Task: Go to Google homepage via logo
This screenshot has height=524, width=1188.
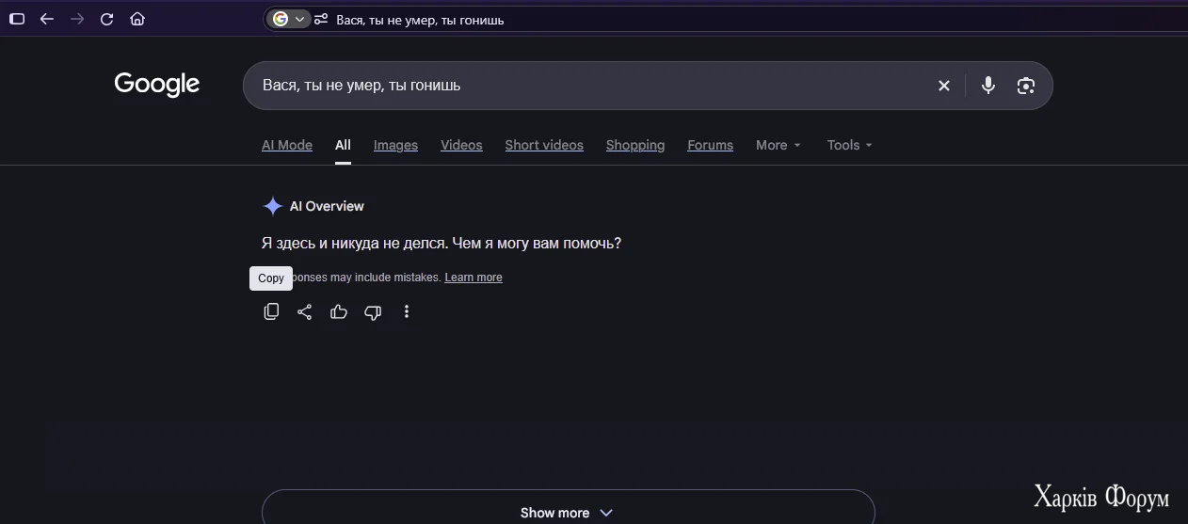Action: 157,85
